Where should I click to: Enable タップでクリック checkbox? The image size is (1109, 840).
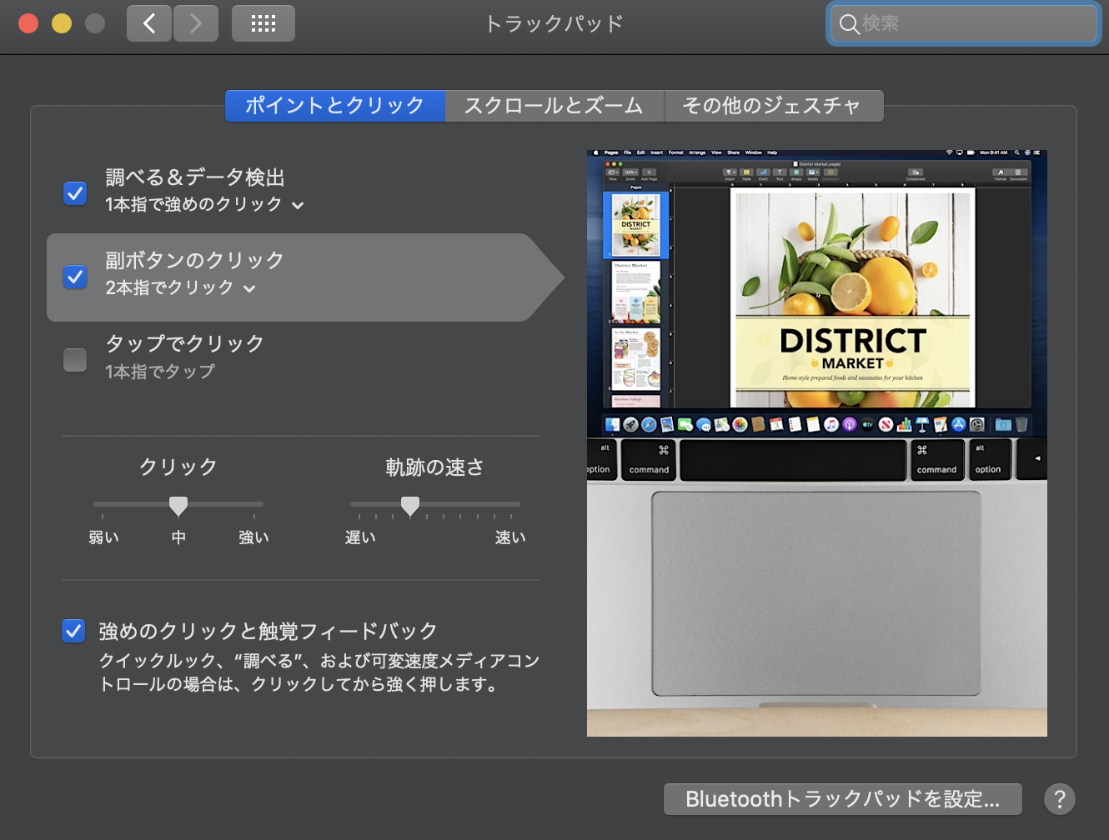pos(75,360)
